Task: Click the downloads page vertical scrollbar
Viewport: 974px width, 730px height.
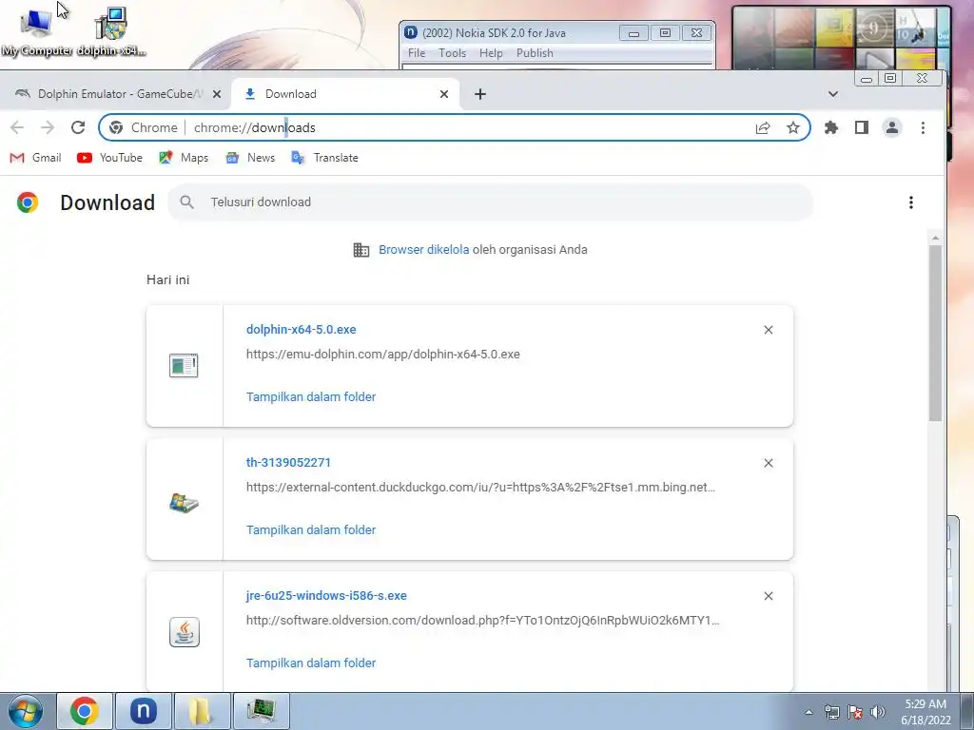Action: click(x=936, y=334)
